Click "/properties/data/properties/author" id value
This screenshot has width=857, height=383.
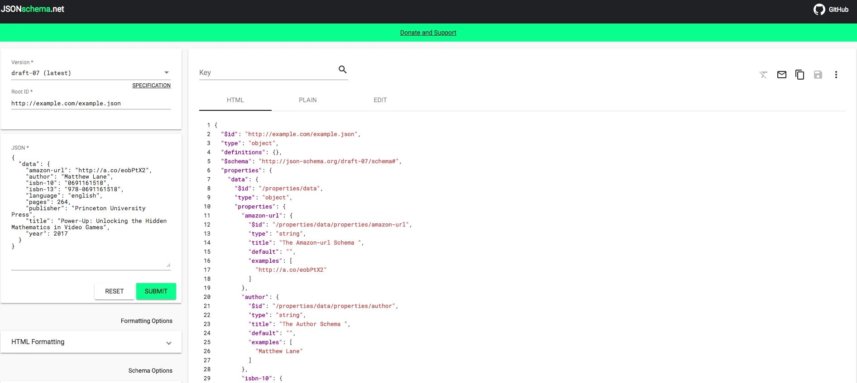point(334,306)
